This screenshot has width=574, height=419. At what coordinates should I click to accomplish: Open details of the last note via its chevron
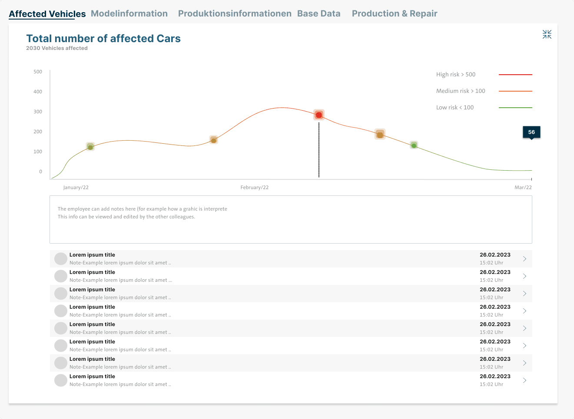pos(524,380)
